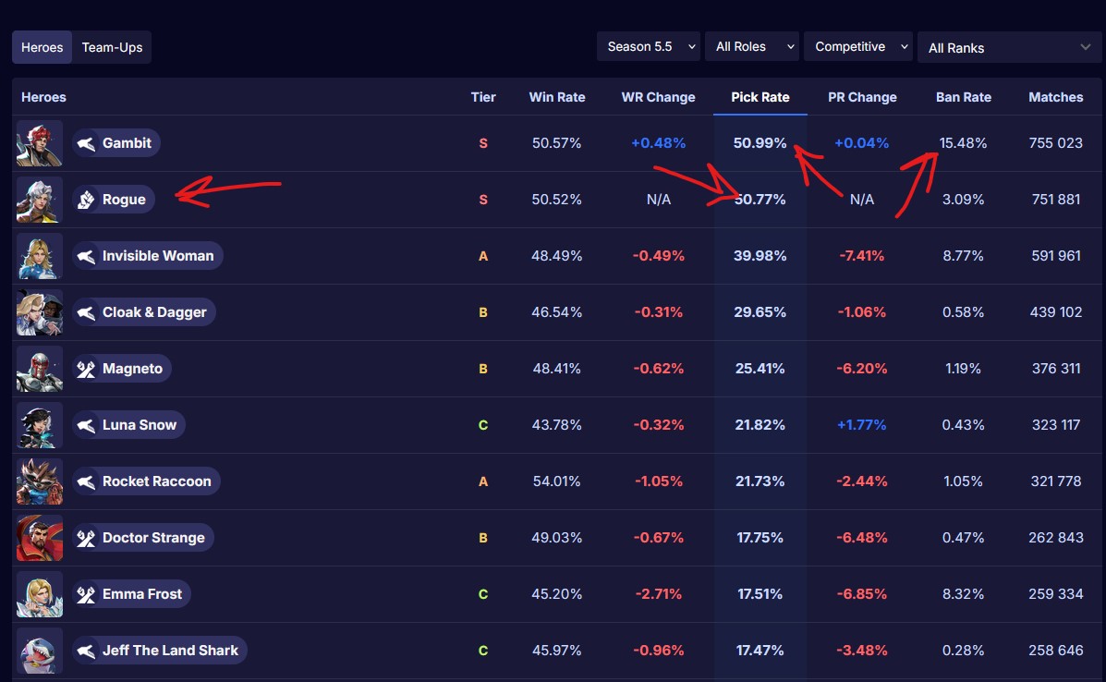Click the Invisible Woman portrait thumbnail
Viewport: 1106px width, 682px height.
tap(40, 256)
